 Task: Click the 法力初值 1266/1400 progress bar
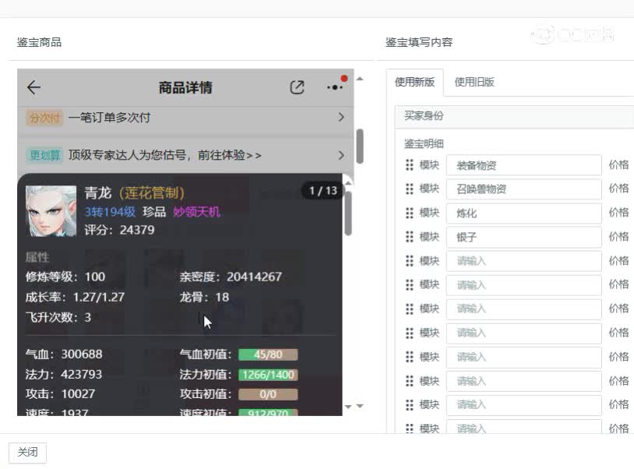click(268, 375)
